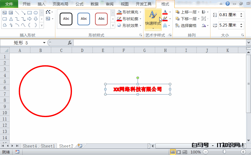The width and height of the screenshot is (251, 155).
Task: Click the insert new worksheet tab icon
Action: [80, 146]
